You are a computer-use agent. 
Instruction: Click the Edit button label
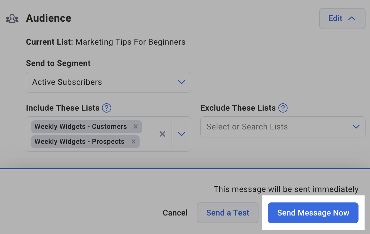[335, 18]
